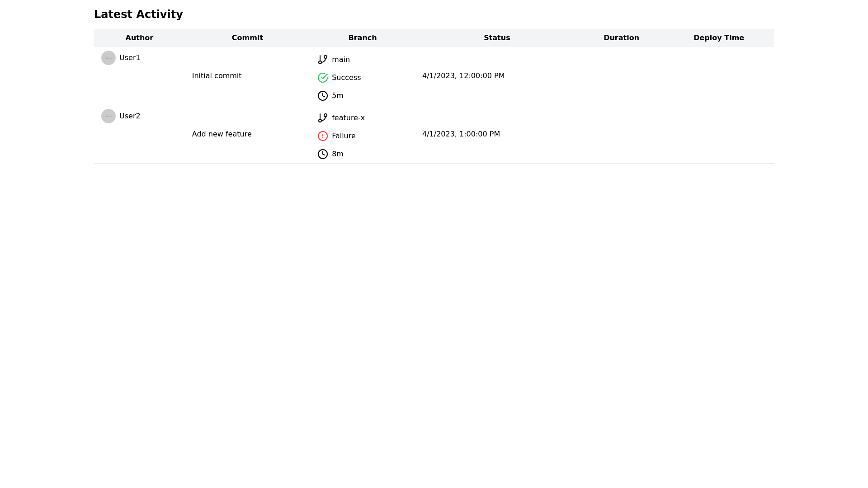Open the Initial commit entry
Image resolution: width=868 pixels, height=488 pixels.
coord(217,76)
